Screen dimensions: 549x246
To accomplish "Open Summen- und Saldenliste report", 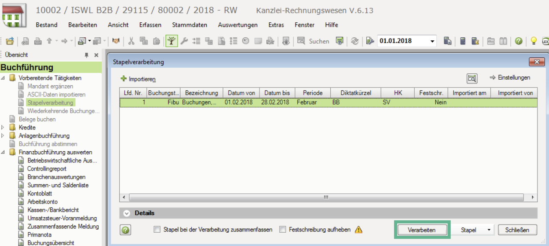I will 58,185.
